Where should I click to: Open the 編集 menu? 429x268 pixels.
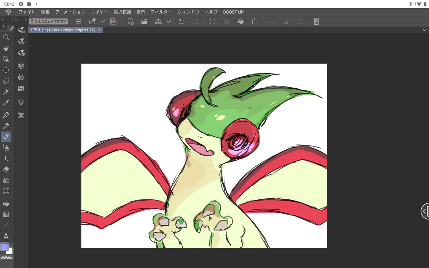pyautogui.click(x=45, y=12)
